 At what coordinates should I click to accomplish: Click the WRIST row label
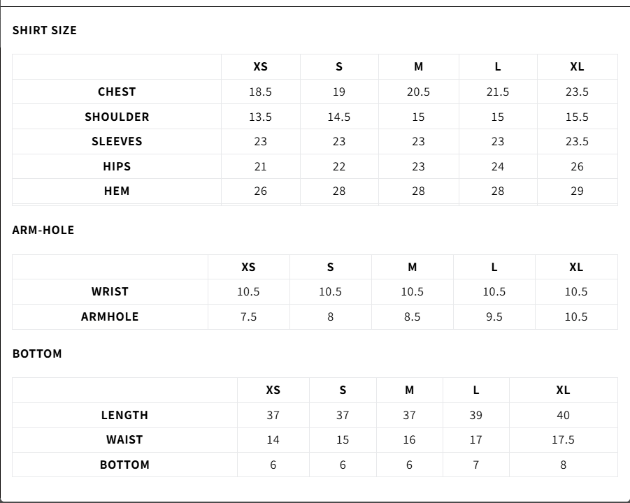pyautogui.click(x=110, y=291)
